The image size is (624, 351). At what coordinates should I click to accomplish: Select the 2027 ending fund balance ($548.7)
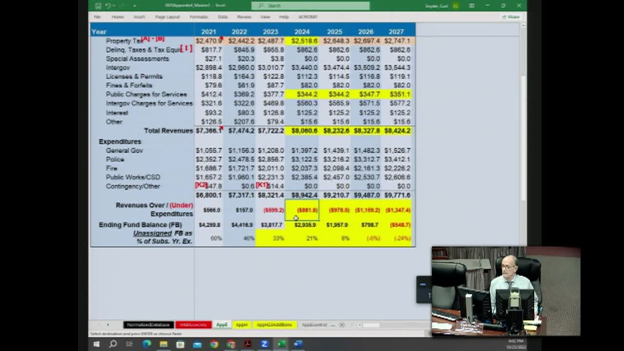(x=397, y=225)
